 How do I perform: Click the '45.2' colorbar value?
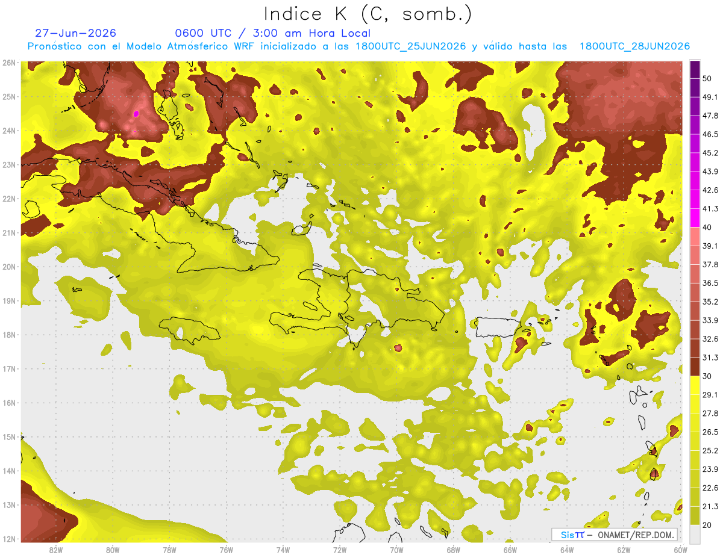(x=710, y=153)
